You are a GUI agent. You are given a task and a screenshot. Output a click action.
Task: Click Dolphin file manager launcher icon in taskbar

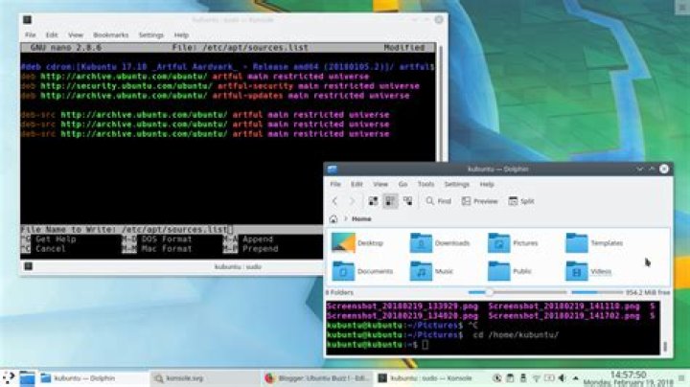pyautogui.click(x=27, y=377)
